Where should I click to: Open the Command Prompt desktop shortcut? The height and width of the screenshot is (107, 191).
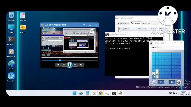(11, 41)
